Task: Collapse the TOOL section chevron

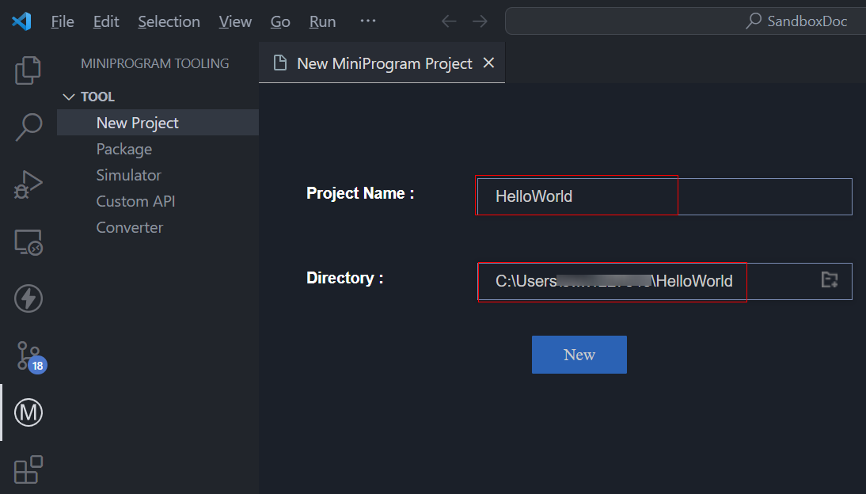Action: [69, 97]
